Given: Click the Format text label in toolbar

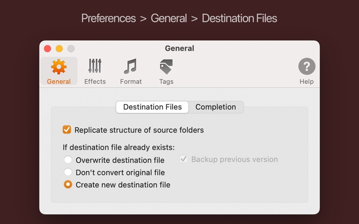Looking at the screenshot, I should pos(131,82).
